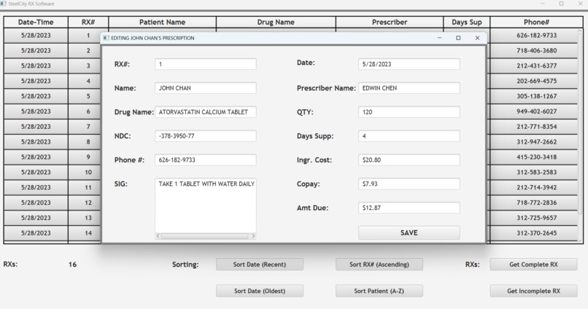Screen dimensions: 588x309
Task: Click the Amt Due field showing $12.87
Action: [x=409, y=208]
